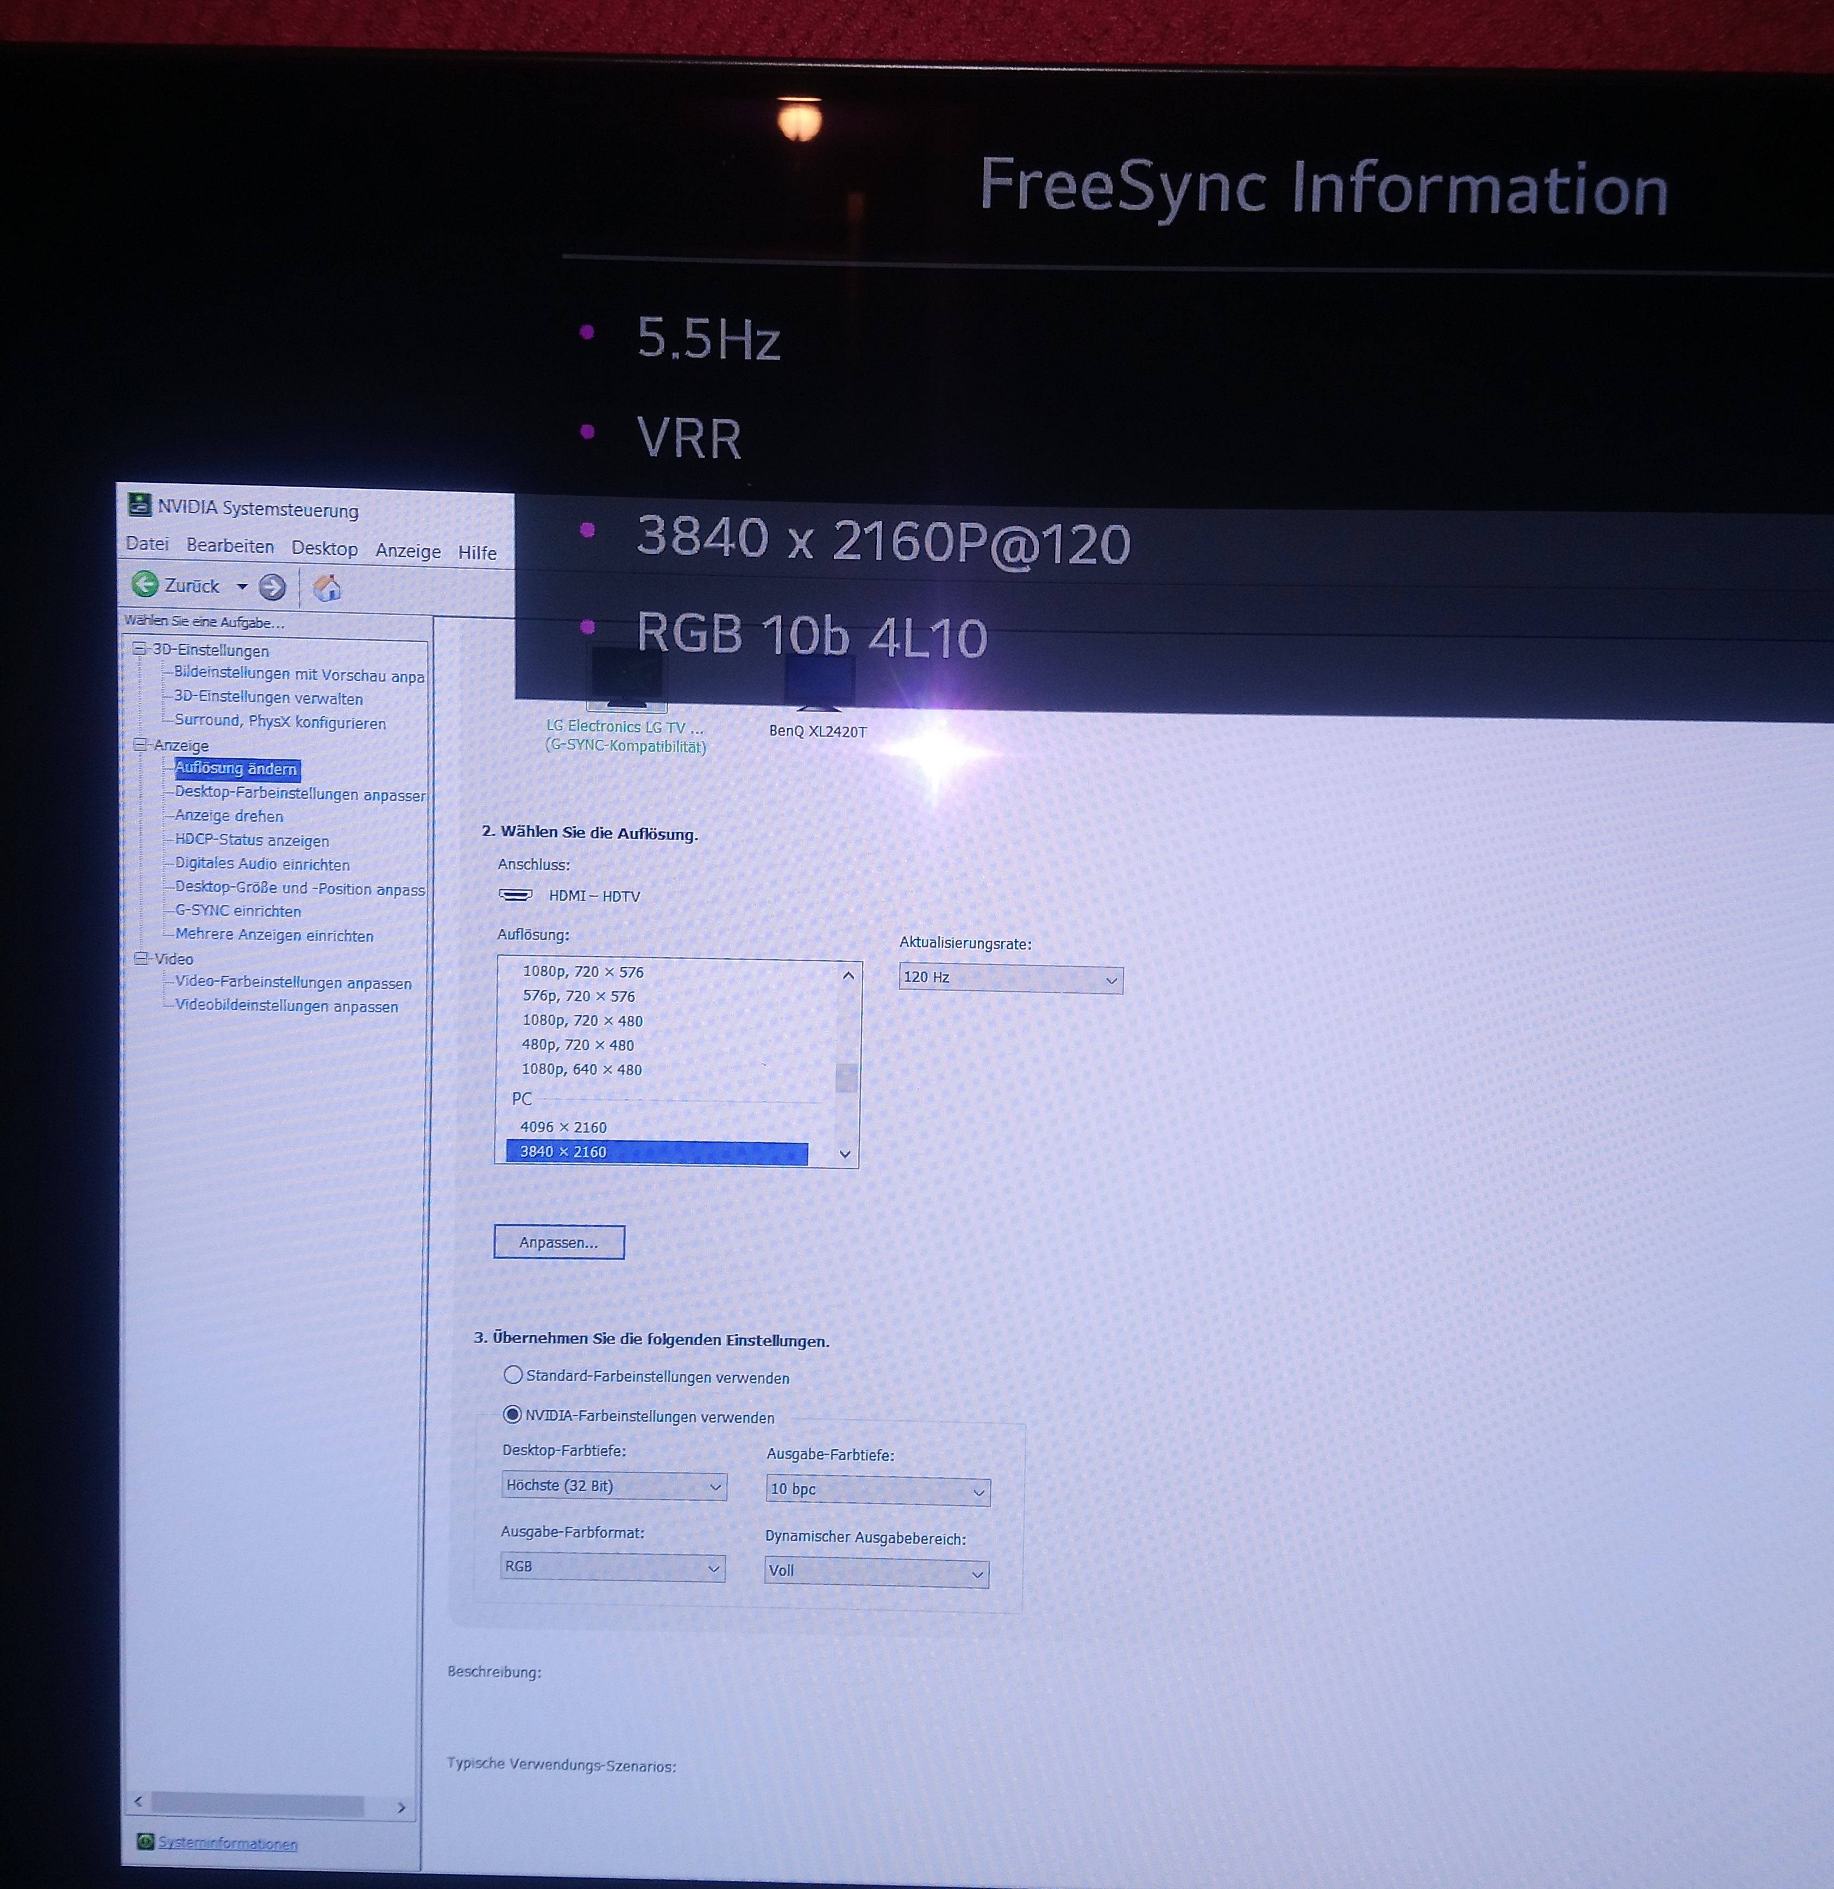Select resolution 480p, 720 × 480
The width and height of the screenshot is (1834, 1889).
pos(578,1045)
